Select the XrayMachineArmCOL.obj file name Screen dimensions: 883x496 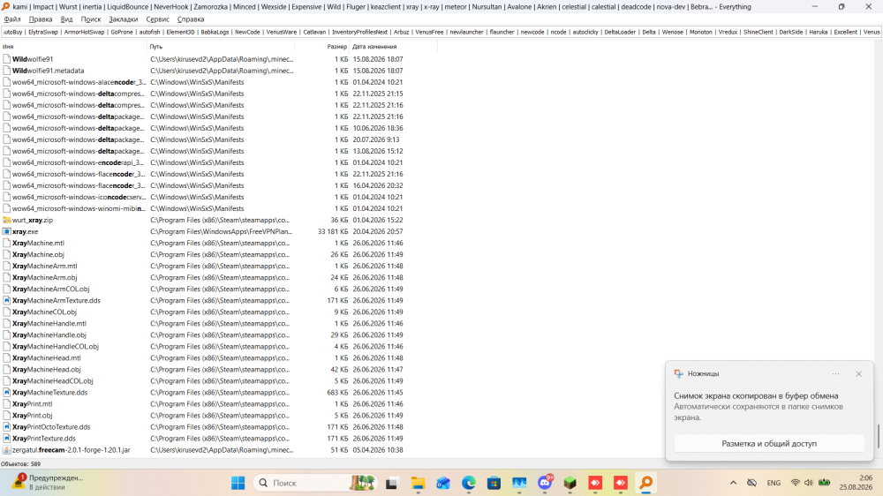point(50,289)
